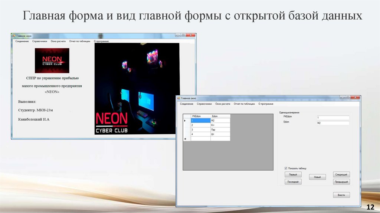
Task: Open the О программе menu in the back window
Action: coord(101,42)
